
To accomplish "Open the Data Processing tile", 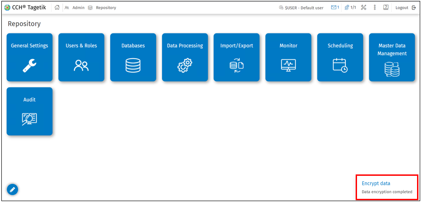I will pos(185,57).
